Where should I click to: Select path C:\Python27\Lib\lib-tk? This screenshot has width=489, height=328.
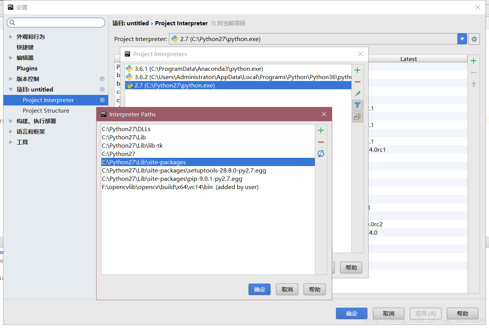pos(208,145)
